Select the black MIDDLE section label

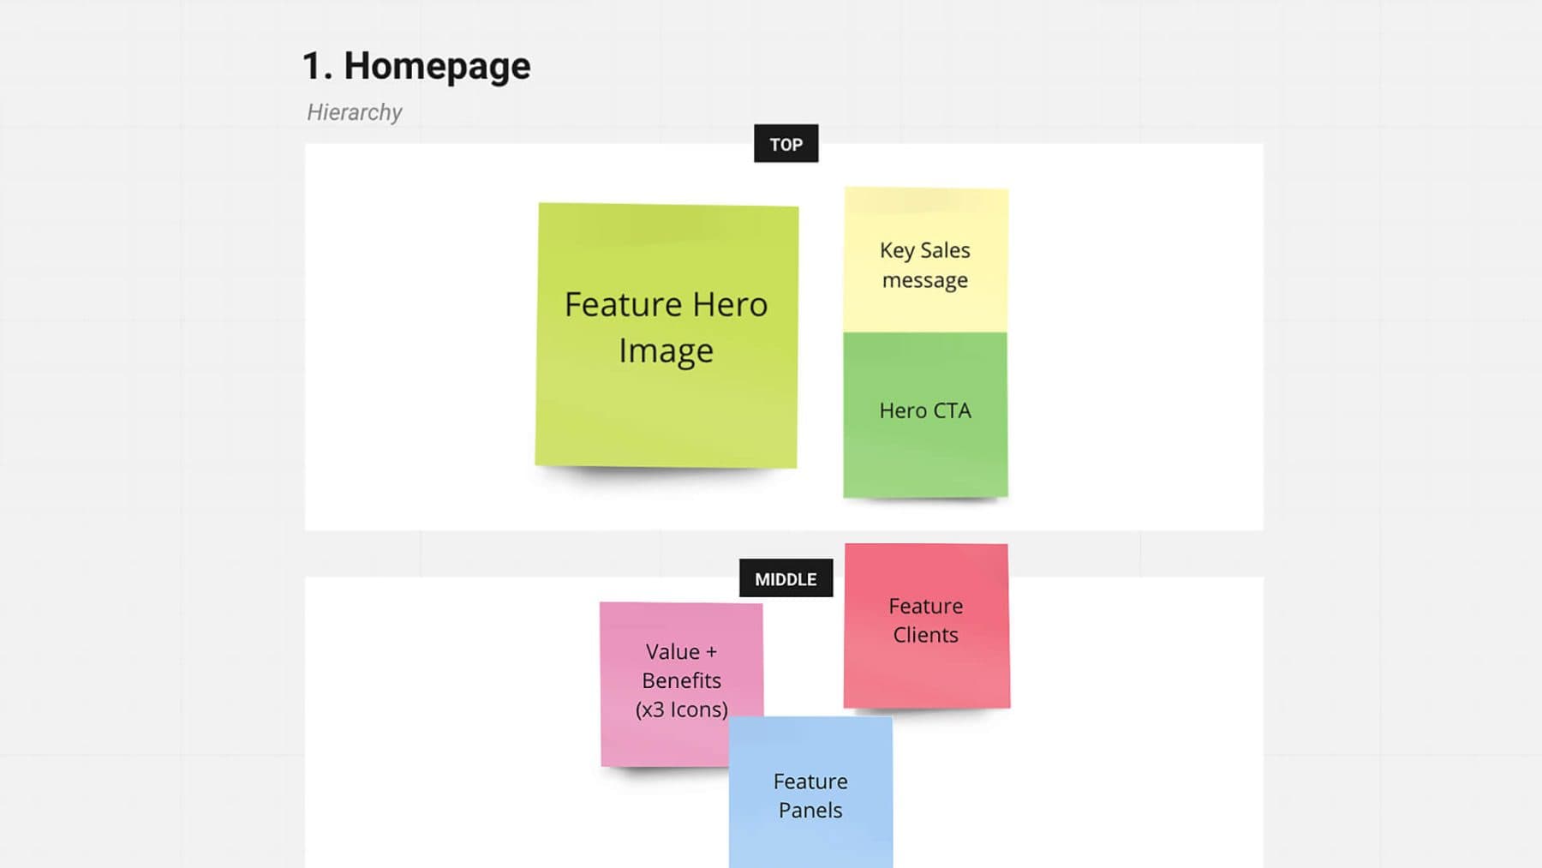[786, 579]
